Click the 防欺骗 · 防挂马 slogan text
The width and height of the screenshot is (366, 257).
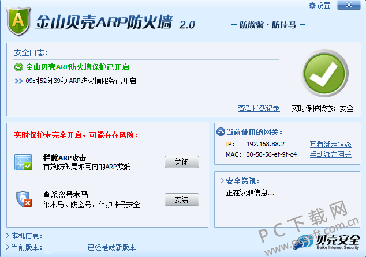(x=268, y=25)
